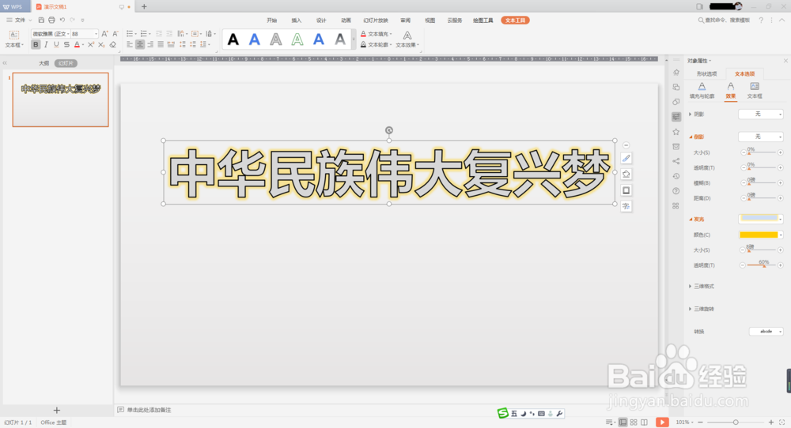Open the Text Fill (文本填充) dropdown
The height and width of the screenshot is (428, 791).
(x=377, y=34)
